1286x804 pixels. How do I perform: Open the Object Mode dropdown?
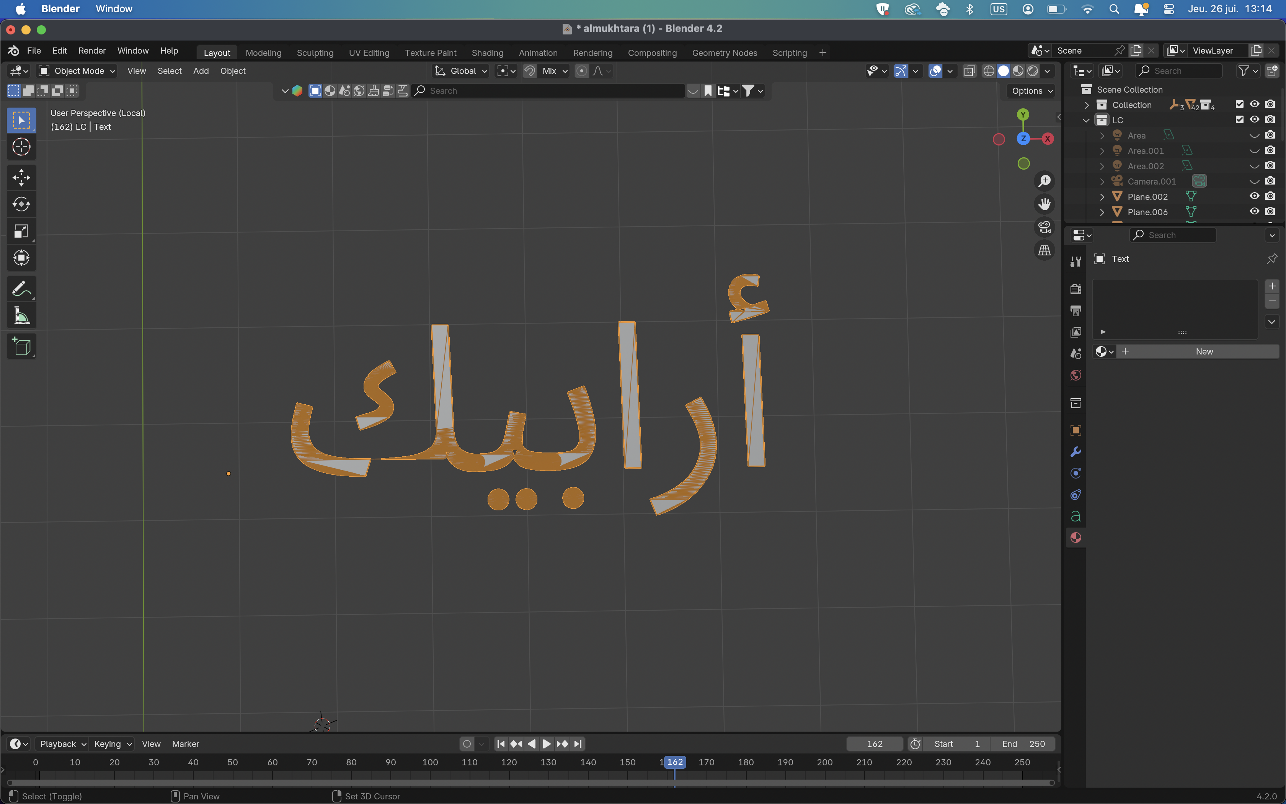pyautogui.click(x=78, y=71)
